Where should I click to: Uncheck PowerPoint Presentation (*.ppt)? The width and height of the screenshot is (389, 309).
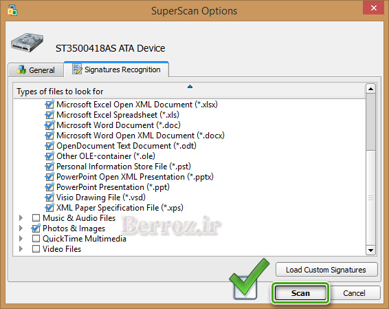(x=49, y=187)
